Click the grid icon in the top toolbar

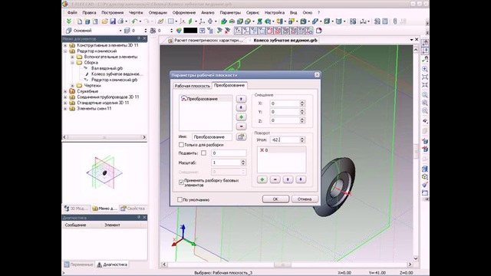click(170, 21)
